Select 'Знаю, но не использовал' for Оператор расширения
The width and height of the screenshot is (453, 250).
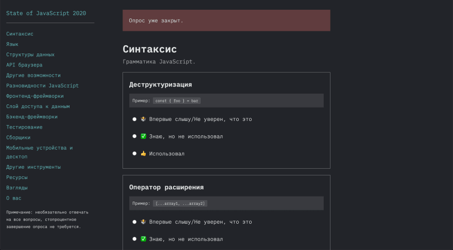pyautogui.click(x=134, y=239)
